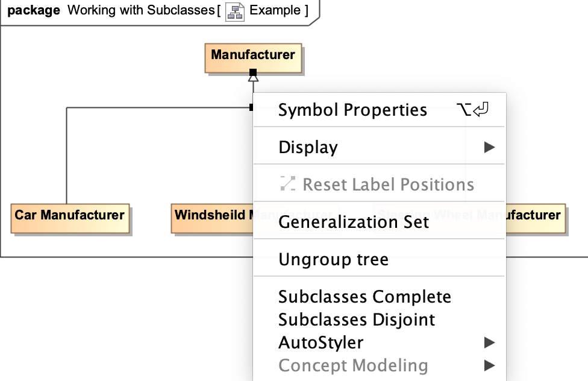Select Ungroup tree menu entry
Viewport: 588px width, 381px height.
(x=333, y=260)
